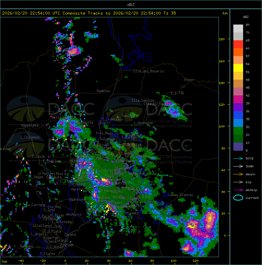The width and height of the screenshot is (262, 265).
Task: Click the '120' tick on the bottom axis
Action: [x=196, y=261]
